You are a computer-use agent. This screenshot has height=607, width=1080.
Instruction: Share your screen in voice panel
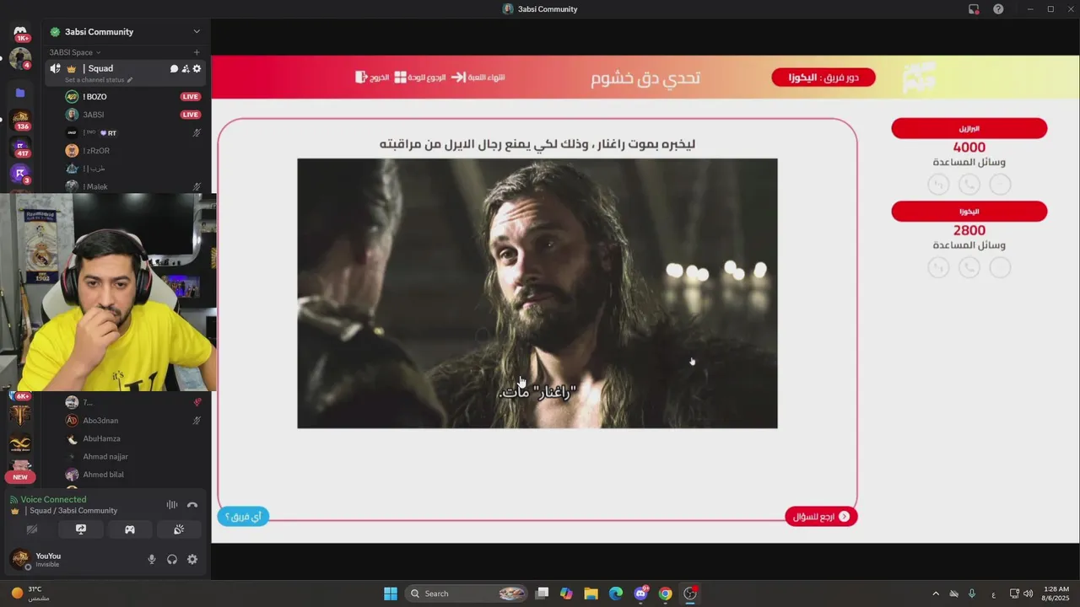click(x=81, y=529)
